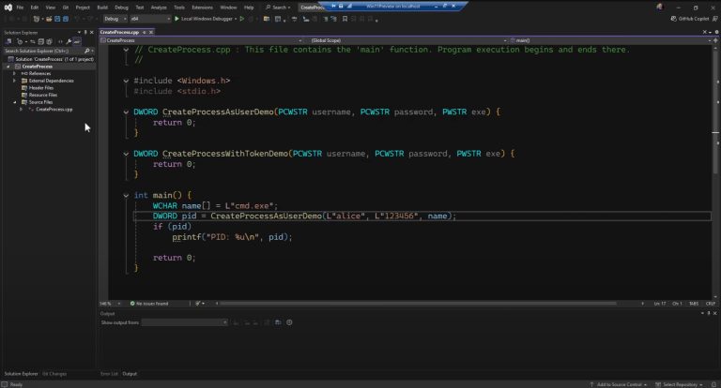Screen dimensions: 721x388
Task: Pin the Solution Explorer panel
Action: [x=84, y=32]
